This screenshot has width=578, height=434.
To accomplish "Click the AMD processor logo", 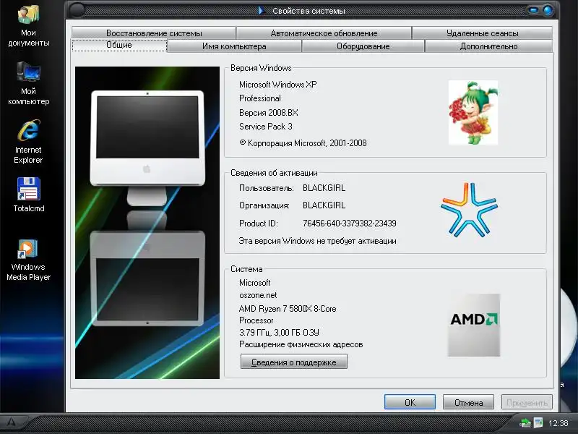I will coord(474,325).
